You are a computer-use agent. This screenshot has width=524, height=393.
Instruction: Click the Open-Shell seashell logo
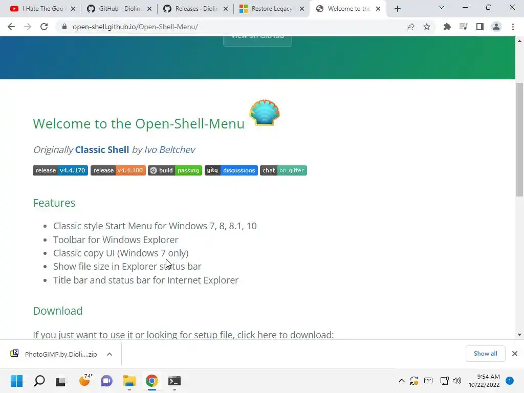pos(265,113)
